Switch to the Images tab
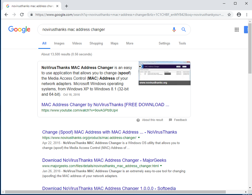Viewport: 252px width, 195px height. (x=59, y=43)
